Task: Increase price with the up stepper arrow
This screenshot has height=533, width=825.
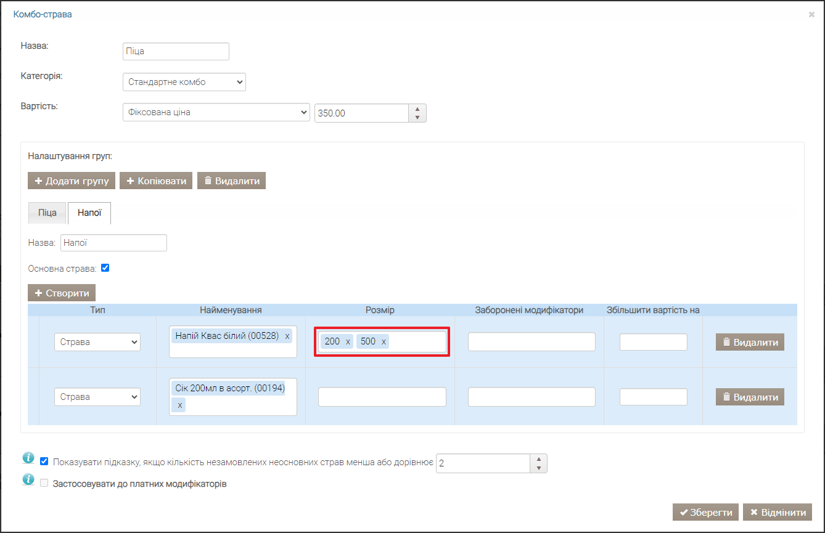Action: (x=417, y=109)
